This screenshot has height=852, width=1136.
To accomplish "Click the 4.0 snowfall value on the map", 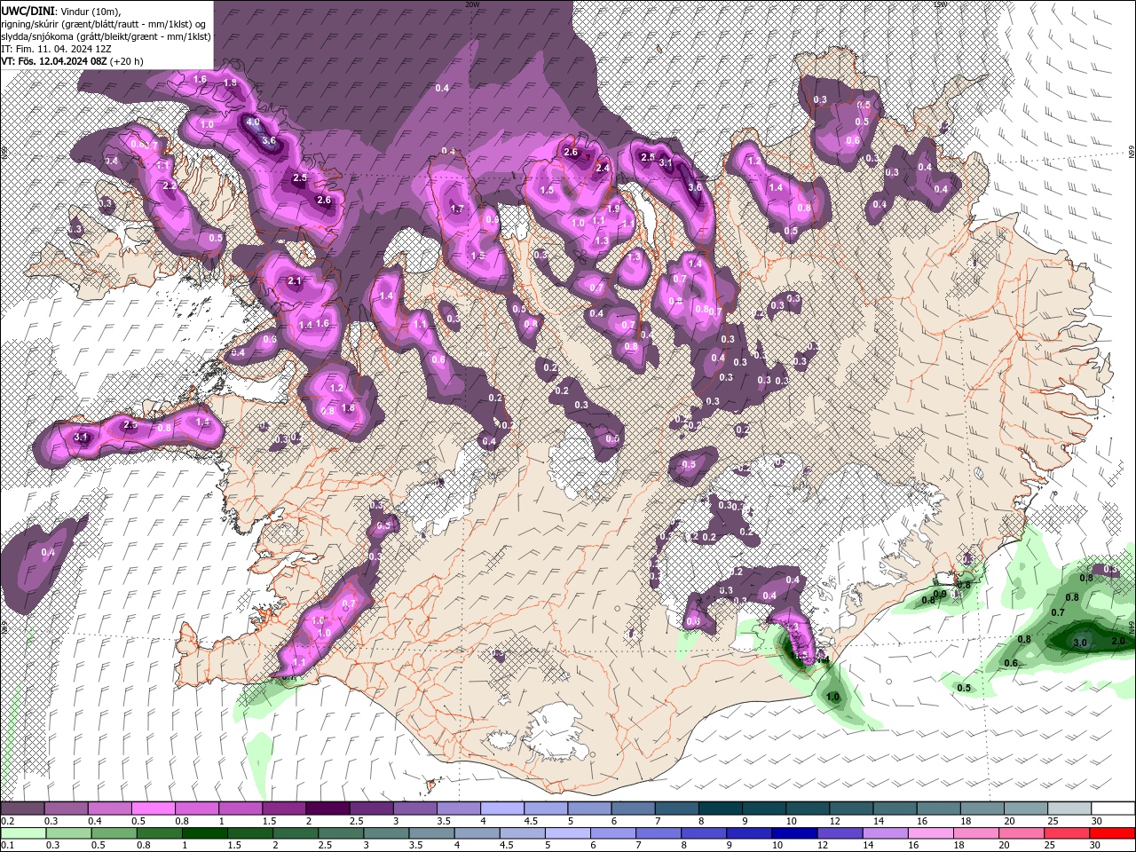I will coord(253,122).
